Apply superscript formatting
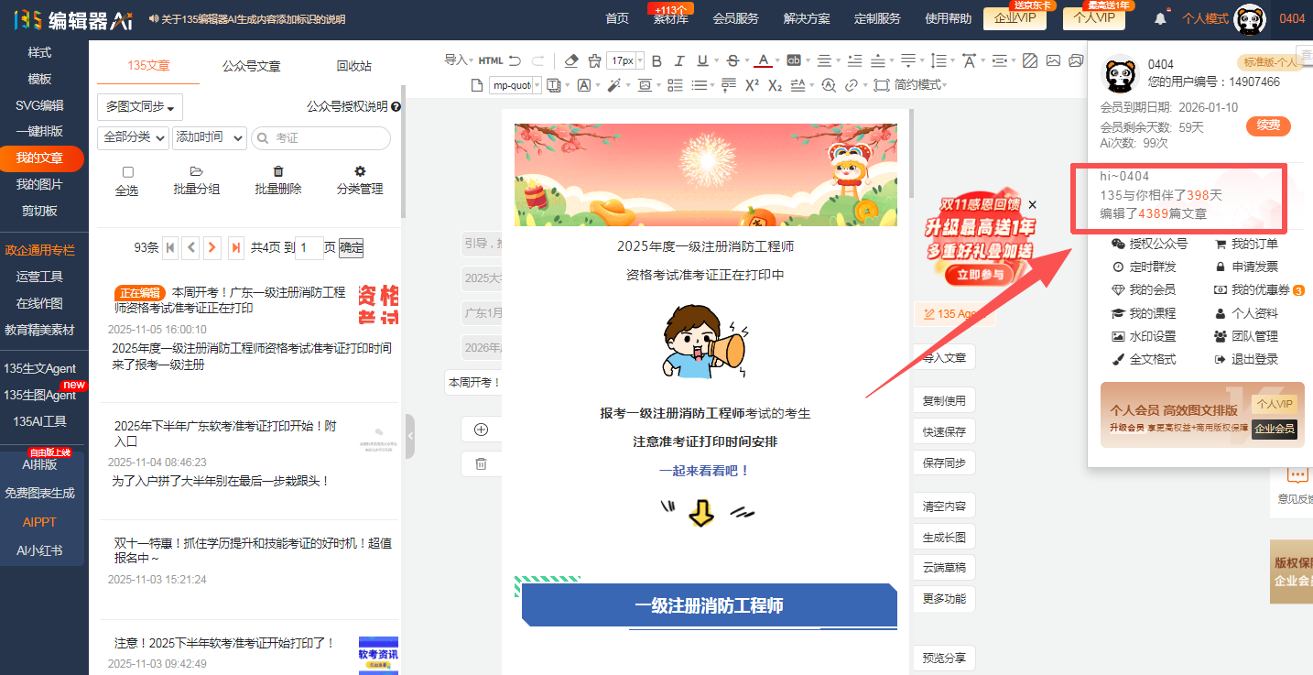 pyautogui.click(x=752, y=85)
